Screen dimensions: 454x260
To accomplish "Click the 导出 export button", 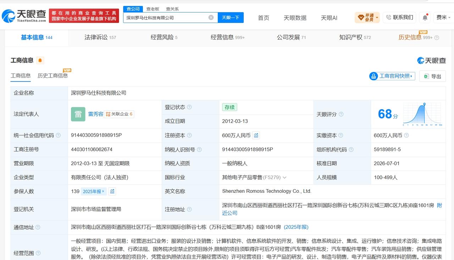I will point(432,76).
